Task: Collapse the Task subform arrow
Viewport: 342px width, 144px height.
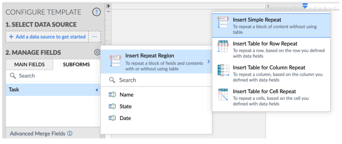Action: tap(97, 90)
